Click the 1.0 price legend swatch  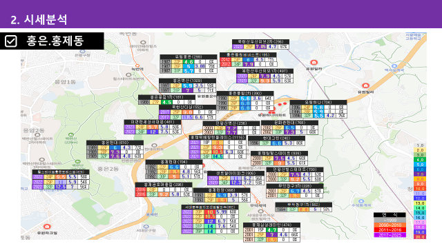pos(420,145)
